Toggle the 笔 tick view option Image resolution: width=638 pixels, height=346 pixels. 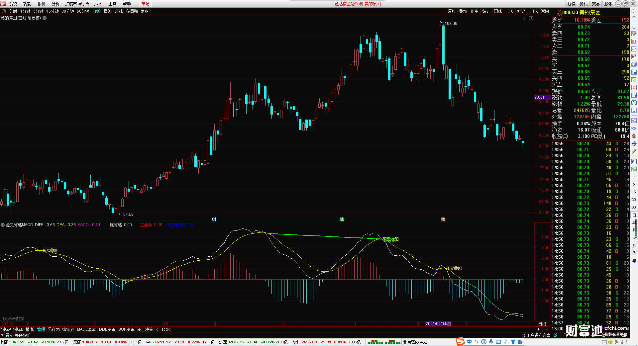coord(556,335)
